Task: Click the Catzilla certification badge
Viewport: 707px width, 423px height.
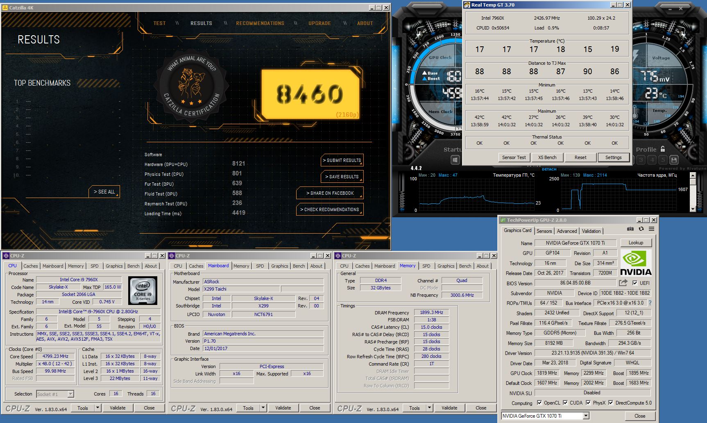Action: (191, 85)
